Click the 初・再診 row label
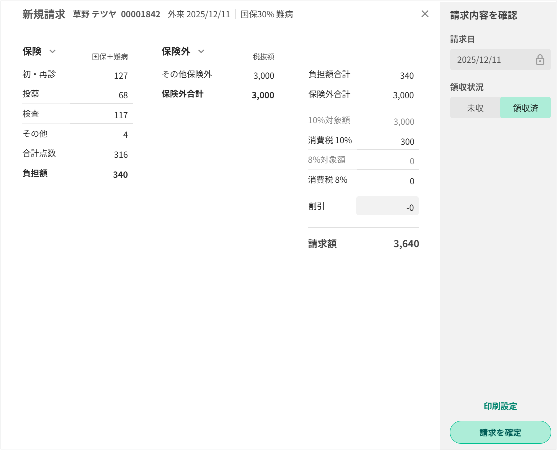 [39, 74]
